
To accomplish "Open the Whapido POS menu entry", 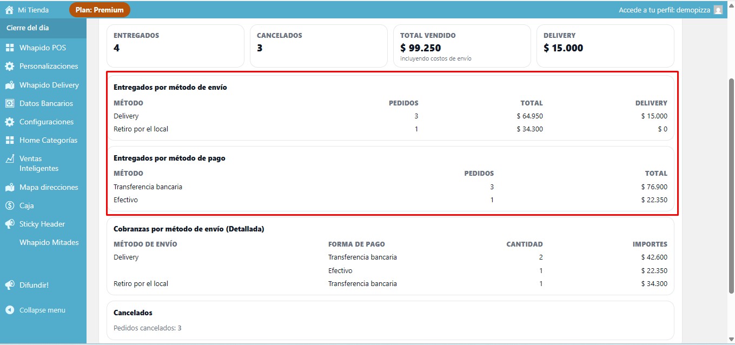I will (x=43, y=48).
